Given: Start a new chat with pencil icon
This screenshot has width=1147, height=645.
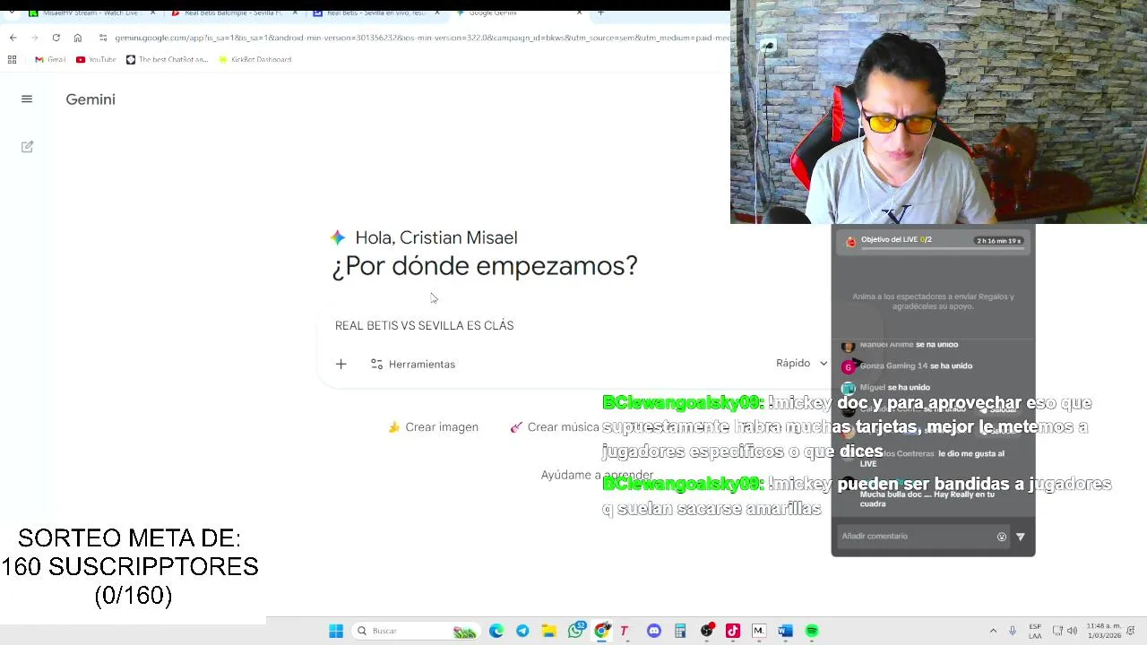Looking at the screenshot, I should pos(27,147).
